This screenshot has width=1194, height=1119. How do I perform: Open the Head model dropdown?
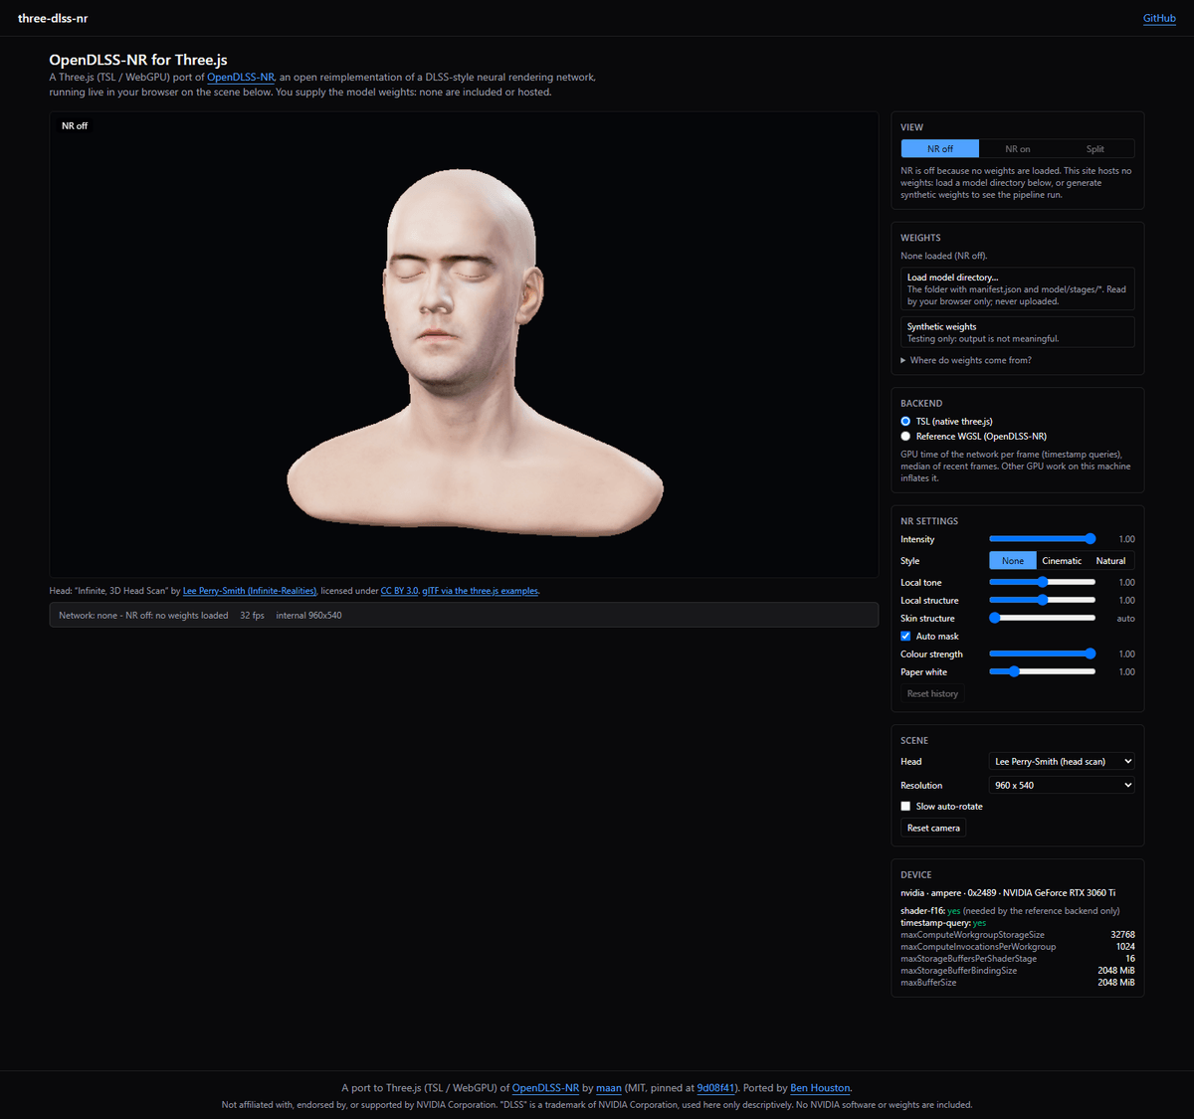tap(1062, 762)
